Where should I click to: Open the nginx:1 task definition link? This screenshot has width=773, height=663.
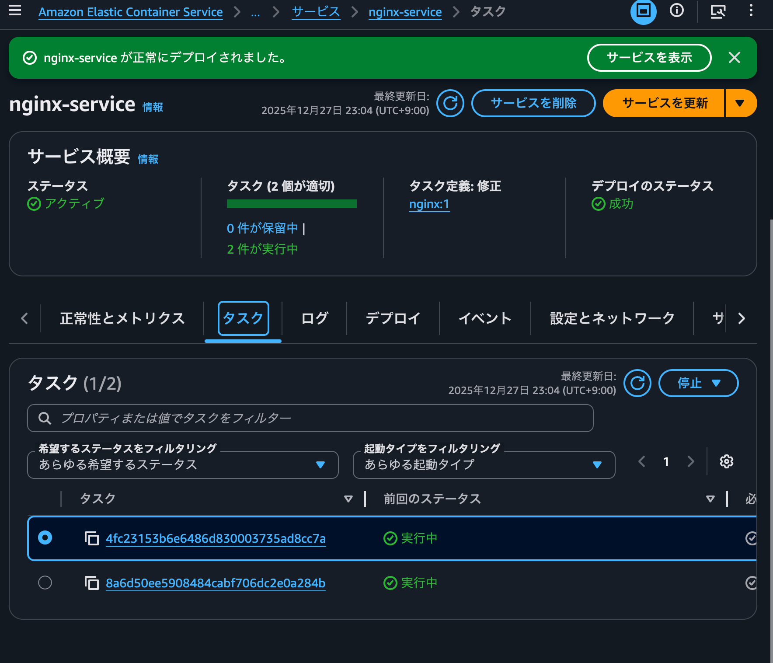pyautogui.click(x=429, y=204)
